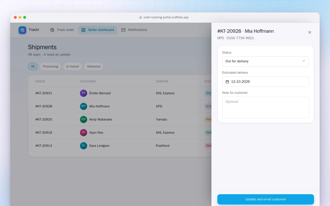Click order number #KT-20928 in table
The height and width of the screenshot is (206, 330).
(44, 106)
